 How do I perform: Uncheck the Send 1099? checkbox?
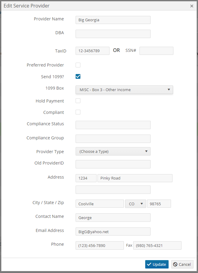click(78, 76)
